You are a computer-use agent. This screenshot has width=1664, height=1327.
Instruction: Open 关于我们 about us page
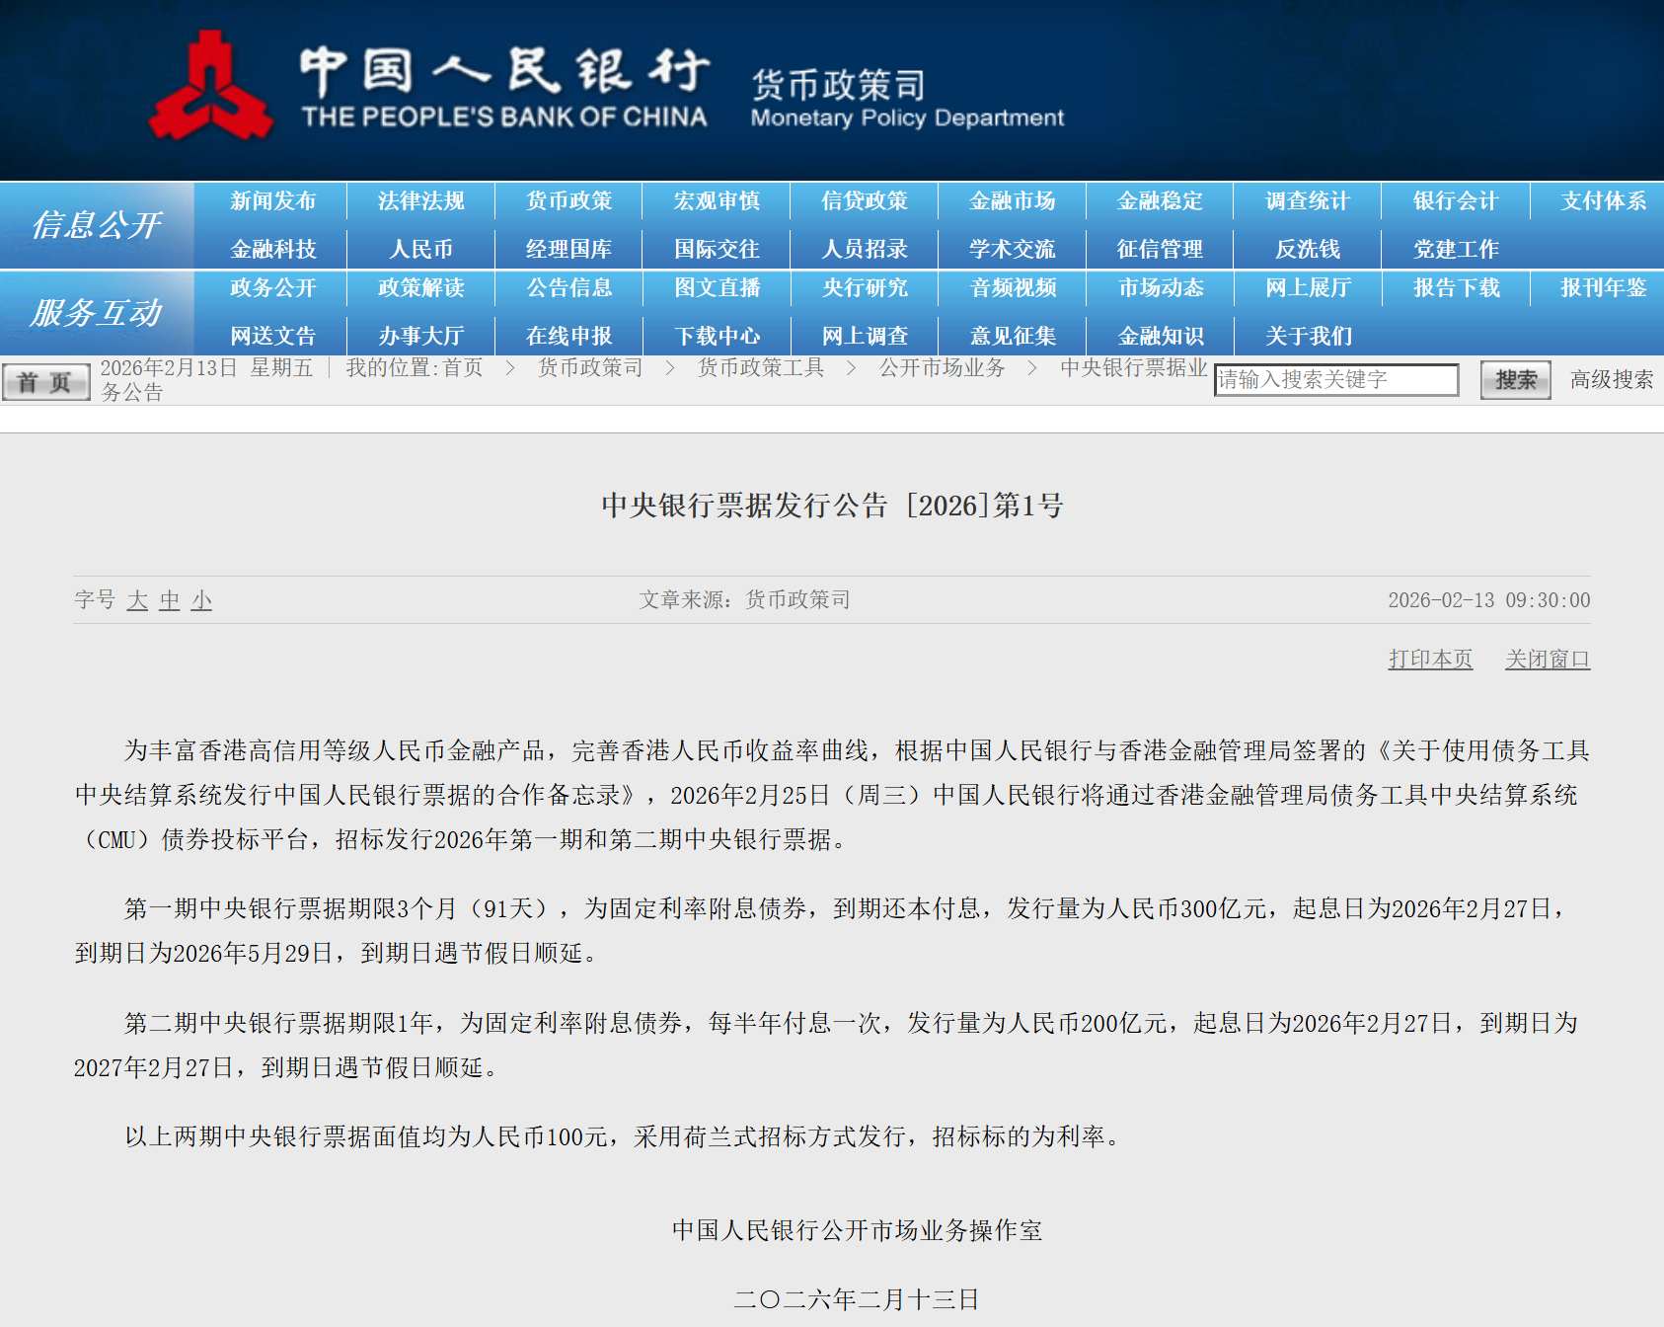click(x=1308, y=336)
